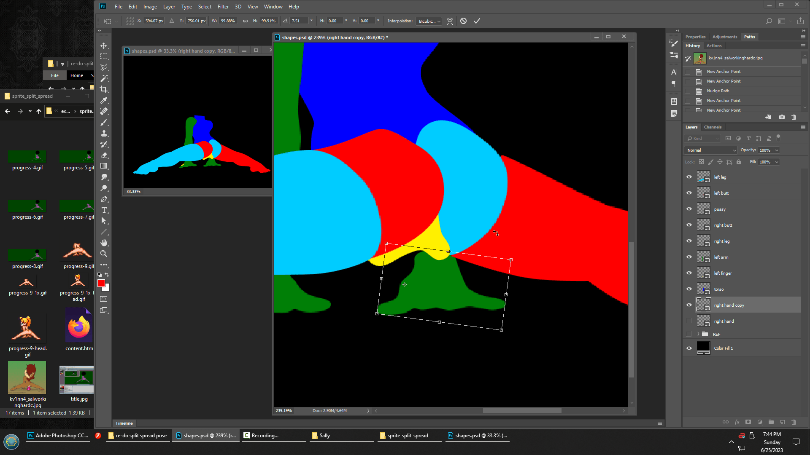Select the Zoom tool
Screen dimensions: 810x455
click(104, 254)
